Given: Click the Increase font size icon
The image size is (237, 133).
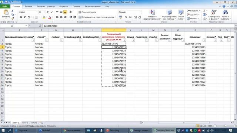Looking at the screenshot, I should [x=48, y=12].
